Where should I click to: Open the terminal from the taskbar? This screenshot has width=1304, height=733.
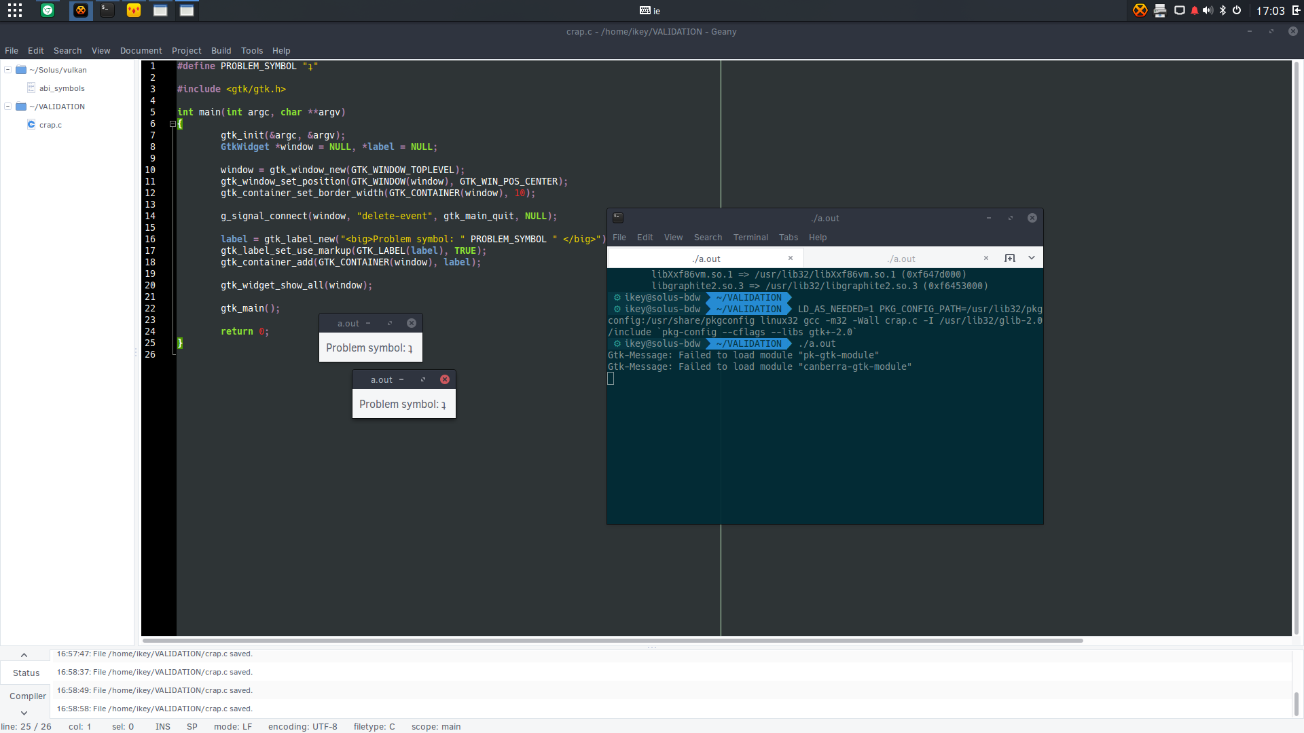(x=107, y=10)
